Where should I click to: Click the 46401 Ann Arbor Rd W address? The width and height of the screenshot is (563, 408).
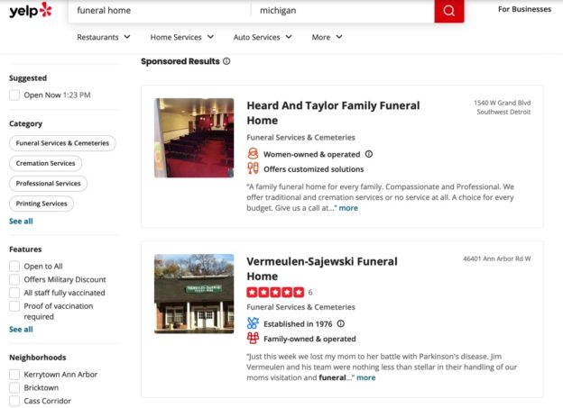[x=497, y=258]
